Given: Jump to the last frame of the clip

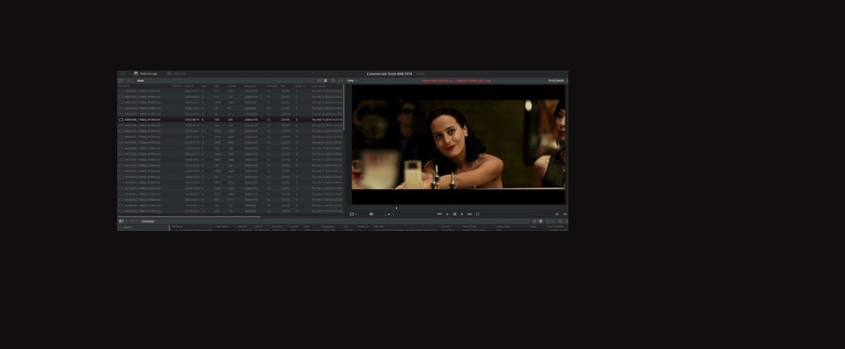Looking at the screenshot, I should (470, 214).
